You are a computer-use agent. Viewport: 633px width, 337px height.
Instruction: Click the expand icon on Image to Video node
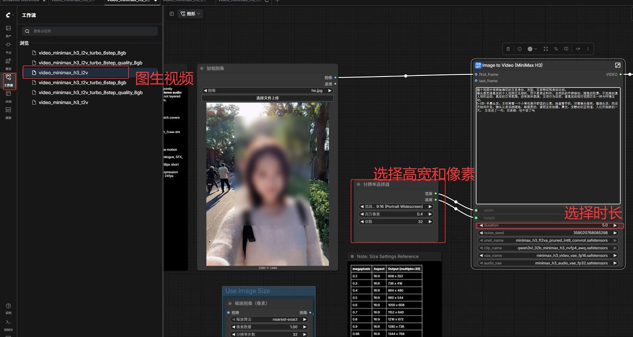coord(618,65)
